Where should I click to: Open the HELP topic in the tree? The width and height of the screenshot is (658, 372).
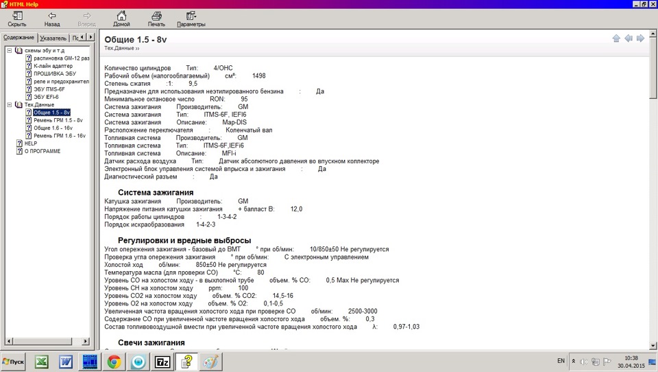(x=31, y=143)
